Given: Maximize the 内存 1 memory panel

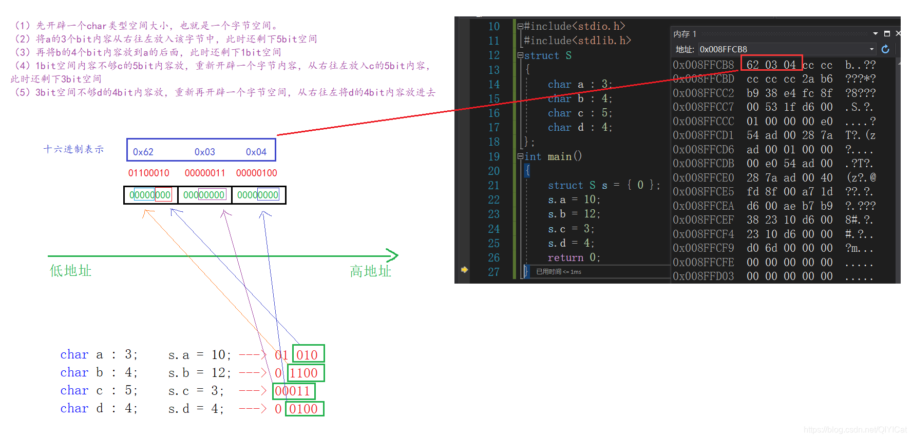Looking at the screenshot, I should 887,33.
